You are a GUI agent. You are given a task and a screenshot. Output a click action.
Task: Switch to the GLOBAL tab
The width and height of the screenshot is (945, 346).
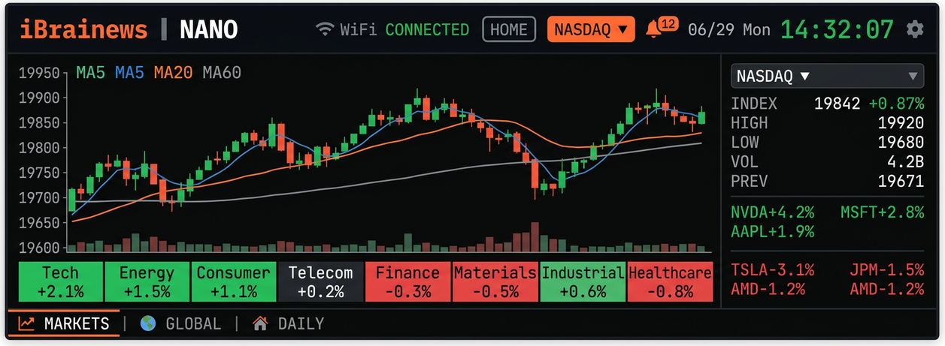pyautogui.click(x=180, y=323)
